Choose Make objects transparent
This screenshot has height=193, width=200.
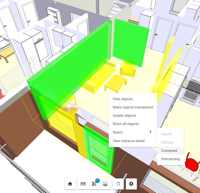point(133,107)
